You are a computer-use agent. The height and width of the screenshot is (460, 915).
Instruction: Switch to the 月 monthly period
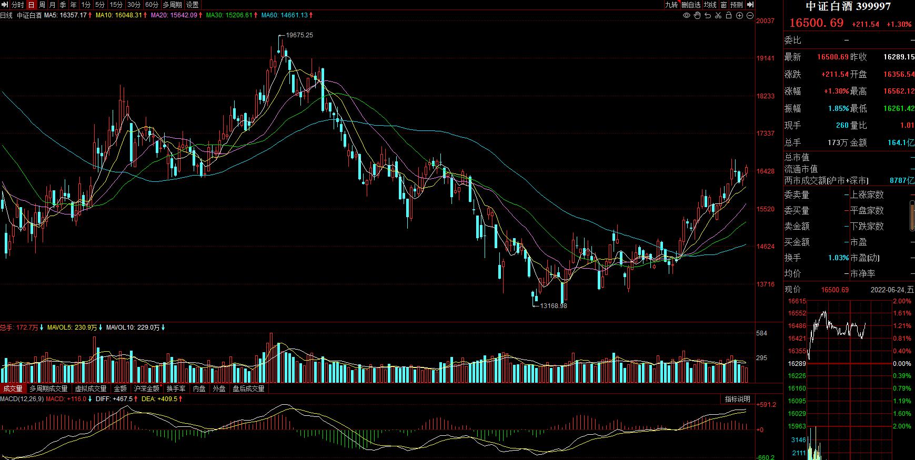[52, 5]
